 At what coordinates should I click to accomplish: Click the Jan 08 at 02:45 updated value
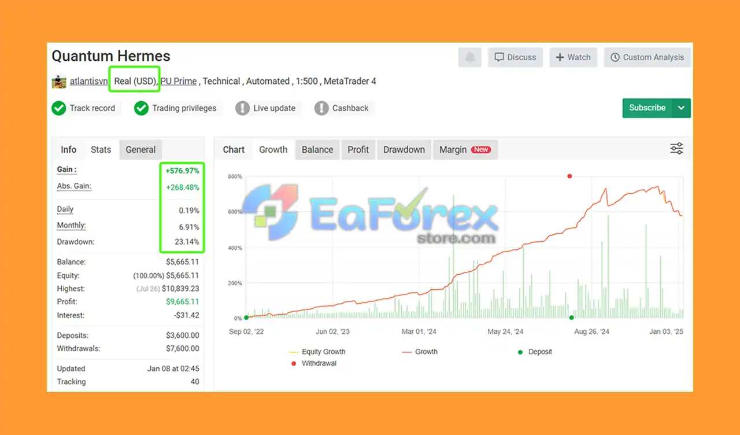(x=173, y=368)
